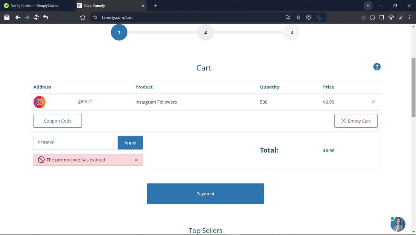Click the Instagram logo in the cart row

click(40, 102)
